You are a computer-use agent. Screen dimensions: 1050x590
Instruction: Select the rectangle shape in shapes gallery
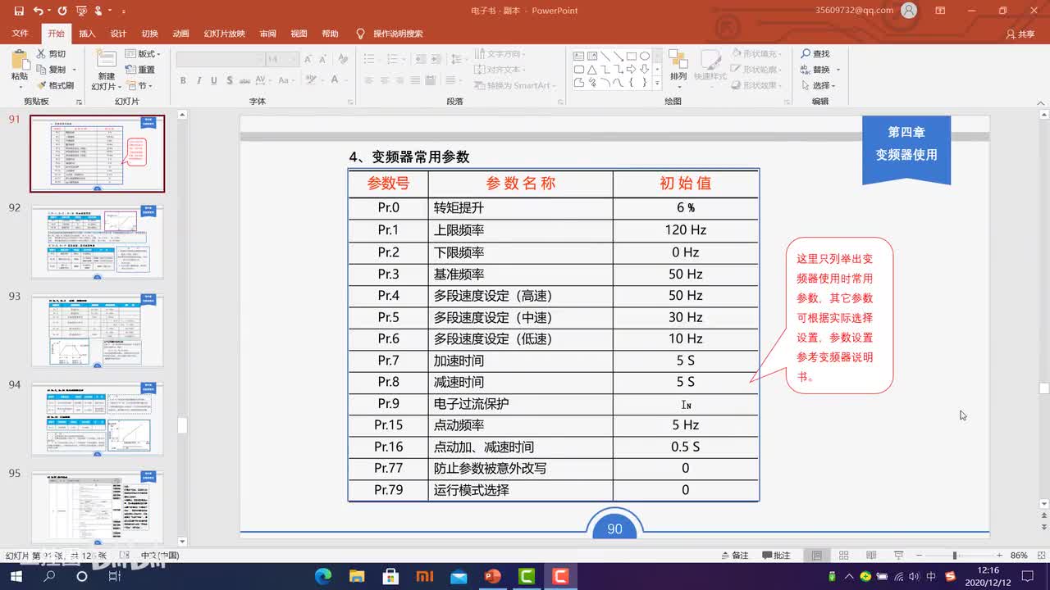click(631, 56)
